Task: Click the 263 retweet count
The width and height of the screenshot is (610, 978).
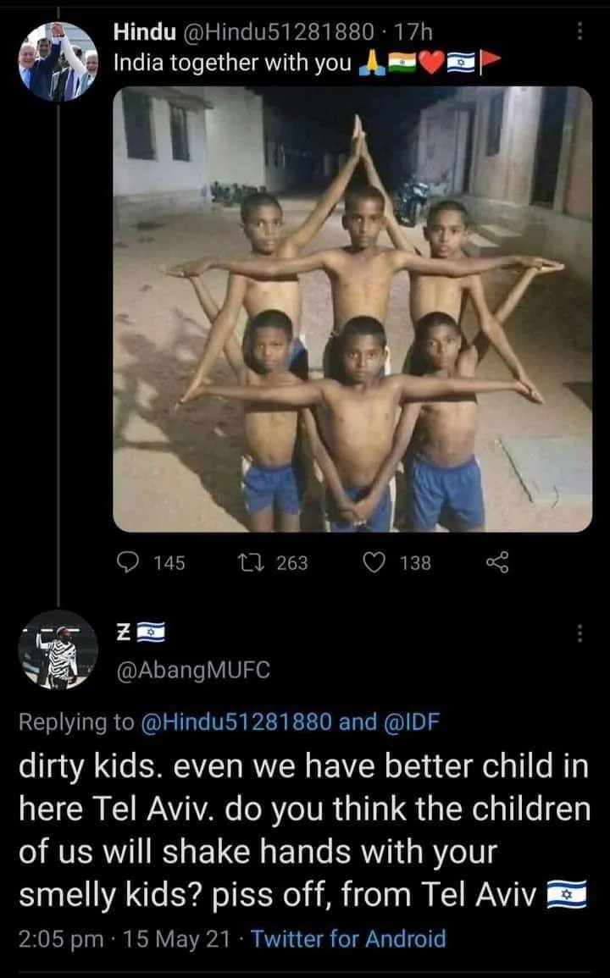Action: click(x=292, y=563)
